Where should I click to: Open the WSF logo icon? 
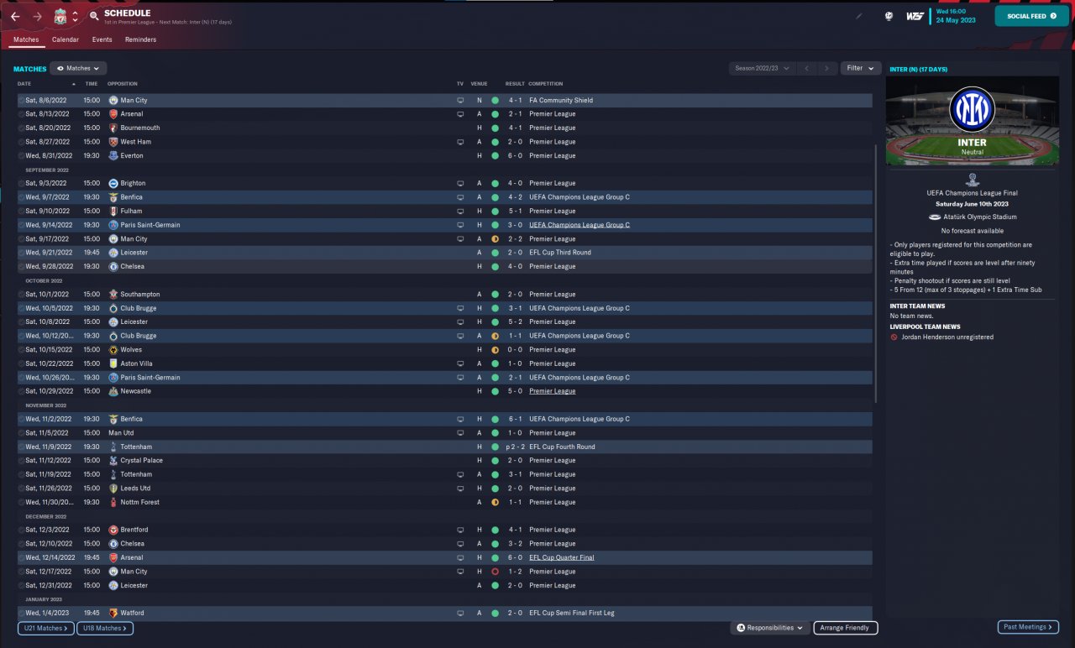pyautogui.click(x=915, y=16)
